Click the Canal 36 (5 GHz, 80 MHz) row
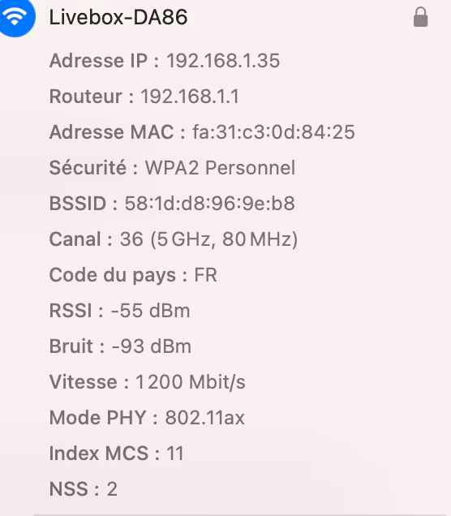451x516 pixels. (174, 239)
